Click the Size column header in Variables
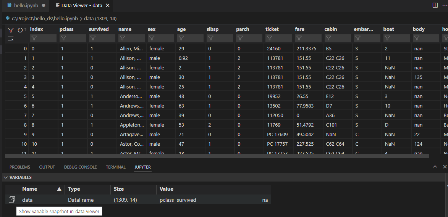This screenshot has height=217, width=448. pyautogui.click(x=133, y=189)
